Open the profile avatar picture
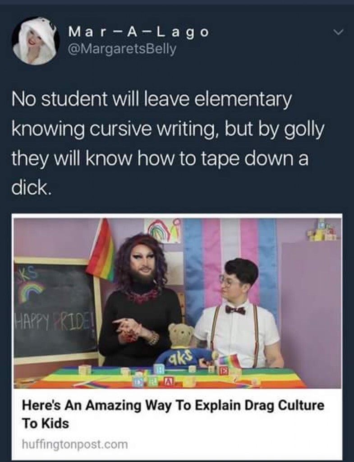354x462 pixels. pos(35,40)
